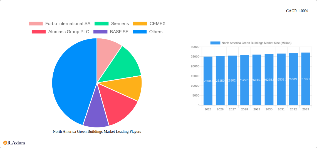The image size is (317, 148).
Task: Click the 2033 bar in the chart
Action: click(x=306, y=79)
